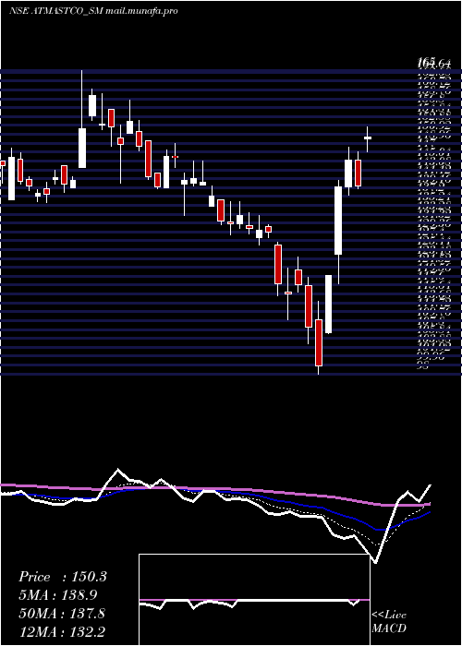Select the Price : 150.3 readout
Screen dimensions: 462x646
point(63,577)
